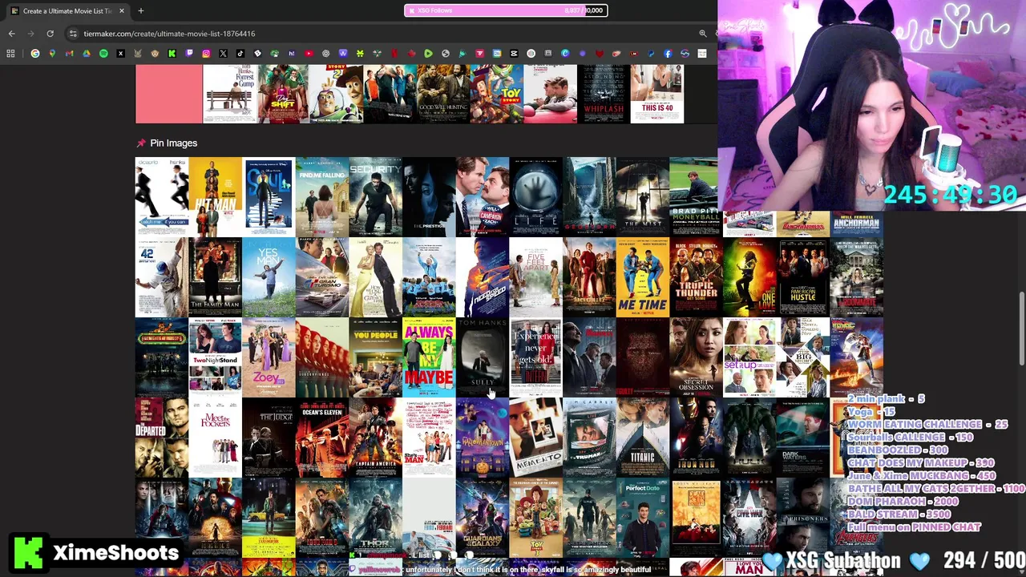Pick the Me Time movie poster
This screenshot has width=1026, height=577.
tap(642, 277)
